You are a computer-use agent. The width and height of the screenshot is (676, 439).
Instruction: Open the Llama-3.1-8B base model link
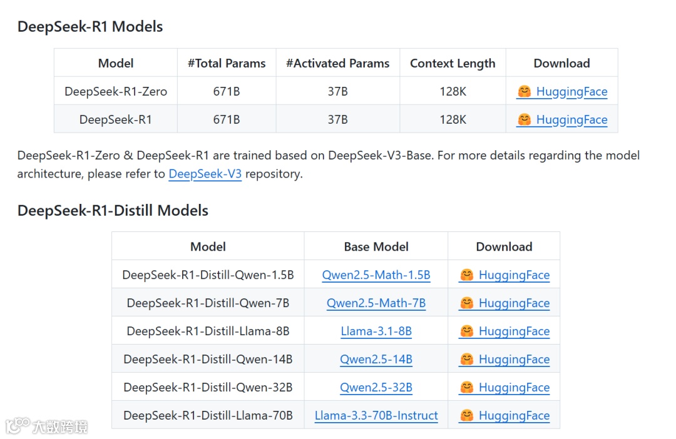tap(376, 331)
